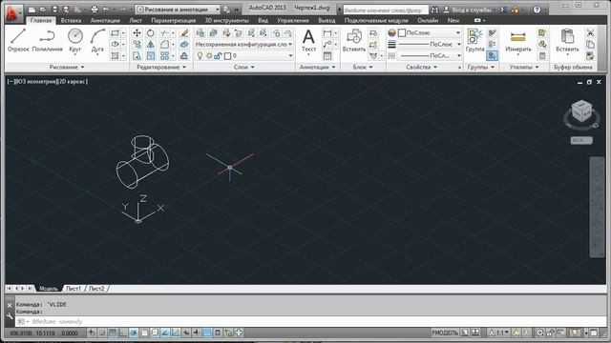Switch to the Вставка ribbon tab
This screenshot has height=343, width=611.
tap(71, 20)
